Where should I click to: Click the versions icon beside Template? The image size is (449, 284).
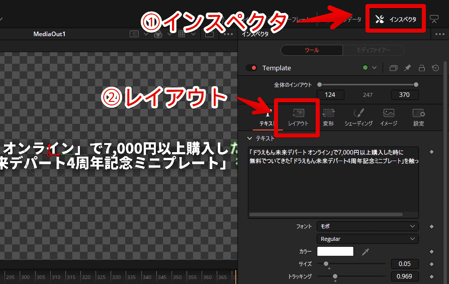[393, 68]
